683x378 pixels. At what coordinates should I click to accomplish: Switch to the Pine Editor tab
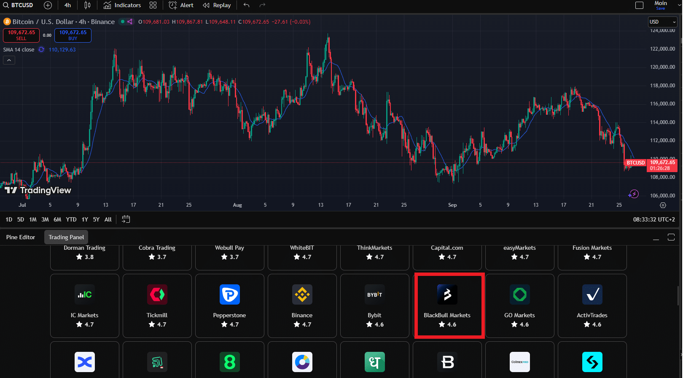[x=21, y=237]
